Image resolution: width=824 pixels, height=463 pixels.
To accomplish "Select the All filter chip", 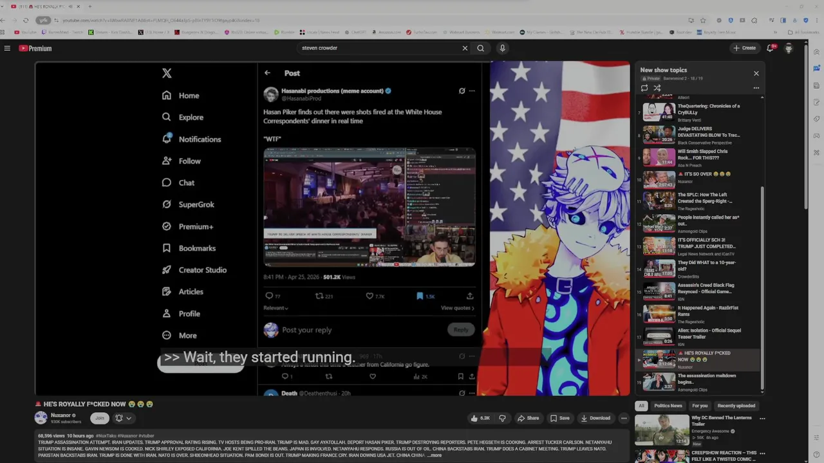I will 641,406.
